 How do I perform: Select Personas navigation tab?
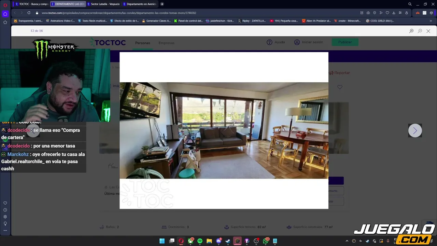pyautogui.click(x=142, y=43)
